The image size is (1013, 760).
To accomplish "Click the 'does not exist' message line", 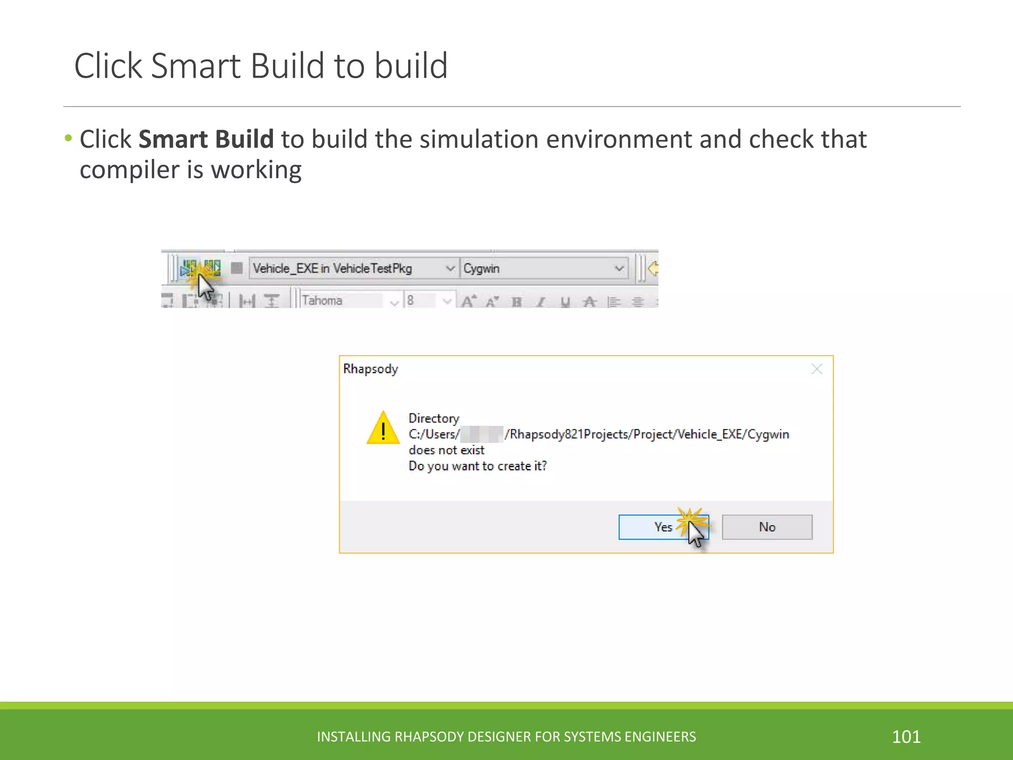I will [447, 450].
